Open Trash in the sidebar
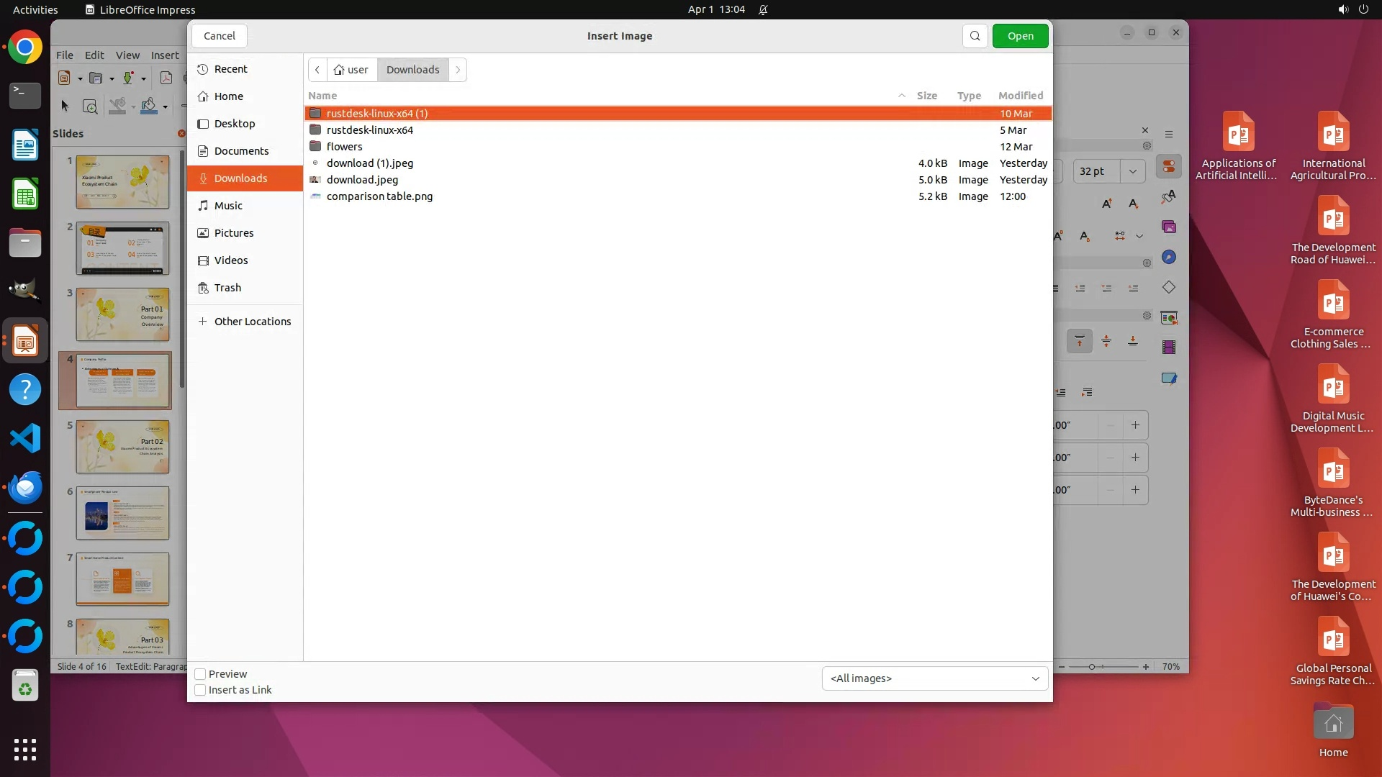 [x=227, y=288]
